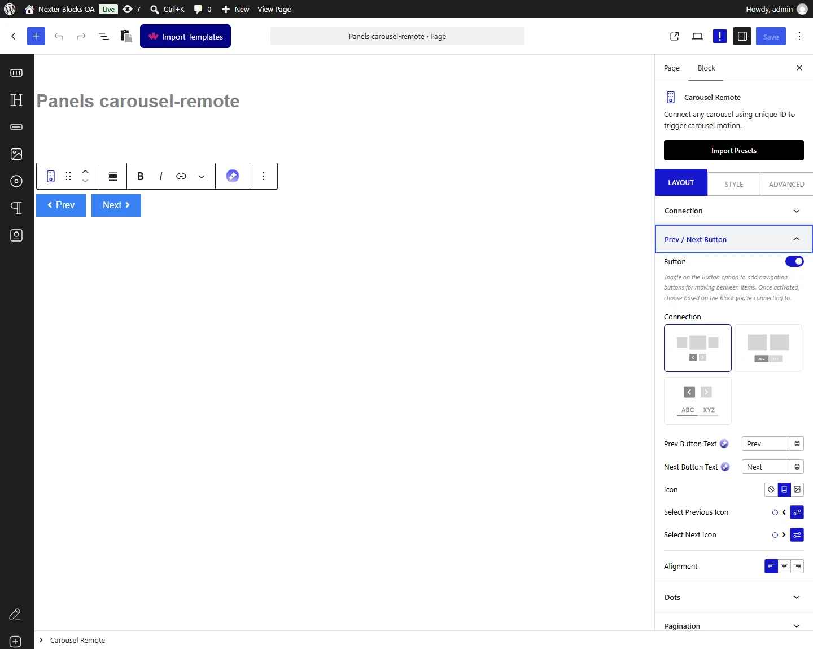813x649 pixels.
Task: Open the page in new tab icon
Action: click(675, 36)
